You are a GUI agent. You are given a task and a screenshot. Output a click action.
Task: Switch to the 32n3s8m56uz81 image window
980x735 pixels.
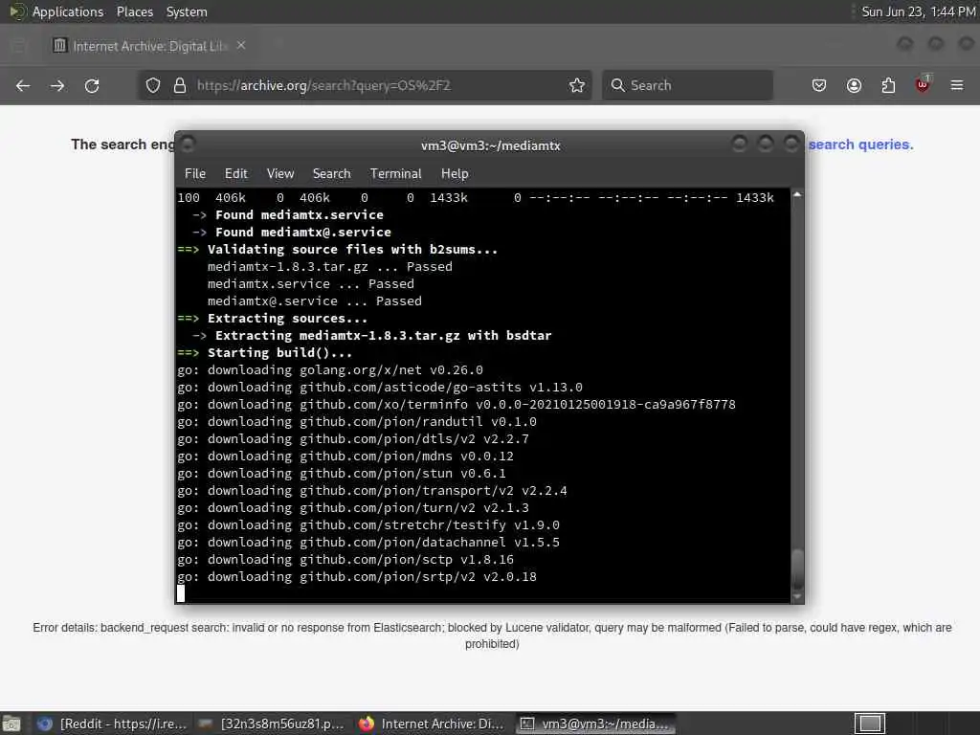click(271, 724)
